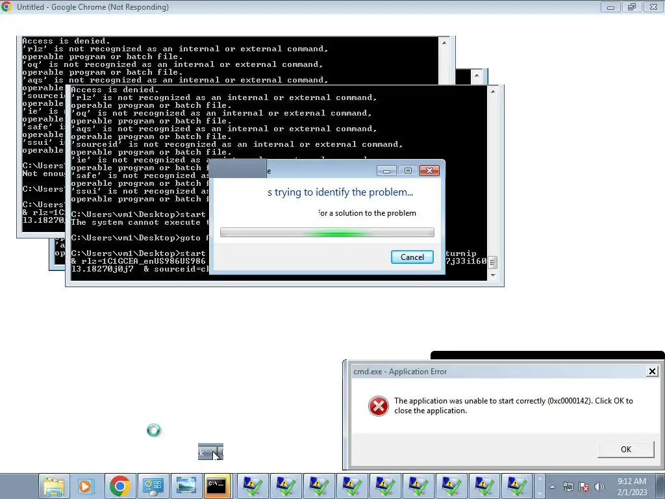Click front command window scrollbar up arrow
Viewport: 665px width, 499px height.
(492, 91)
